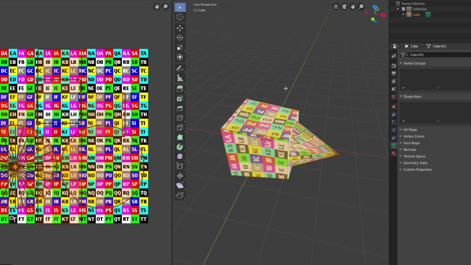Open the Particles properties tab

(394, 122)
